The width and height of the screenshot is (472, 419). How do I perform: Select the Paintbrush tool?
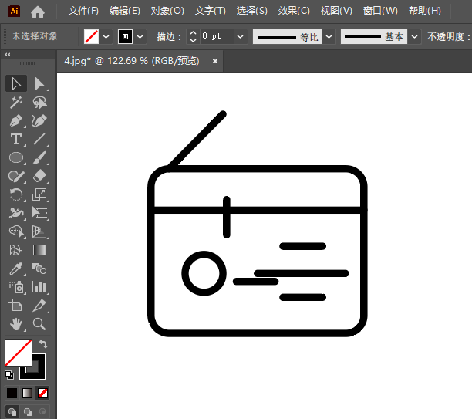pos(40,157)
